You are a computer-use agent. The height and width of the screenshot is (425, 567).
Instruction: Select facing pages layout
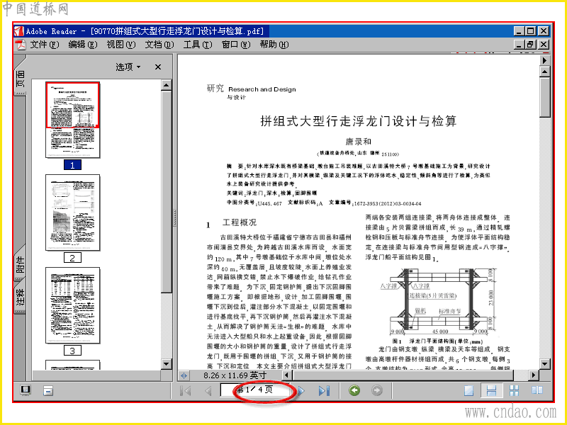click(537, 390)
